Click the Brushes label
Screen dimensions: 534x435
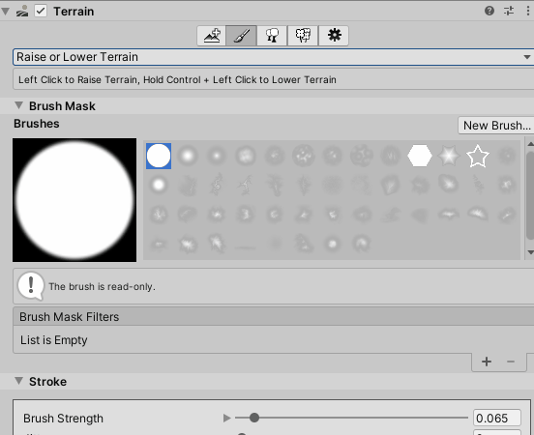point(37,124)
